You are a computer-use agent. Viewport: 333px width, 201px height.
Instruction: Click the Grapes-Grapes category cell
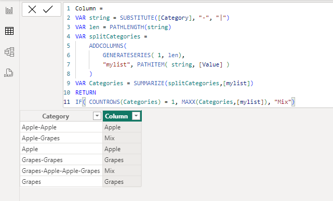61,160
